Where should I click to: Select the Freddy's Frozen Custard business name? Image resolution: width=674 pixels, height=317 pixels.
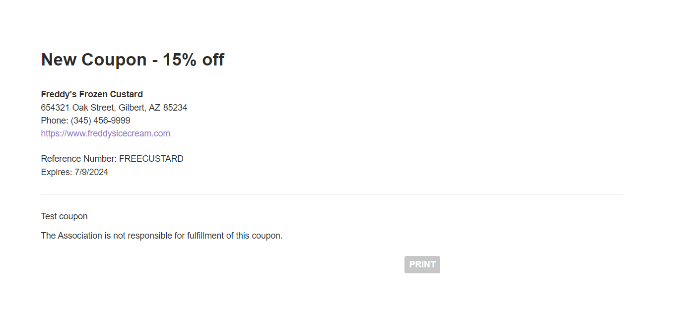point(92,94)
